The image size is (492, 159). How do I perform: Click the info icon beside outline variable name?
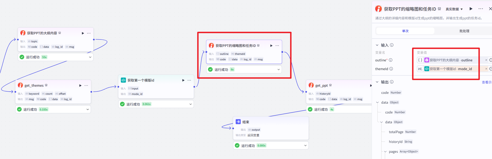[x=391, y=60]
